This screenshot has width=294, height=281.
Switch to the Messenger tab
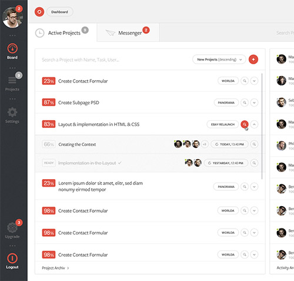pyautogui.click(x=128, y=32)
